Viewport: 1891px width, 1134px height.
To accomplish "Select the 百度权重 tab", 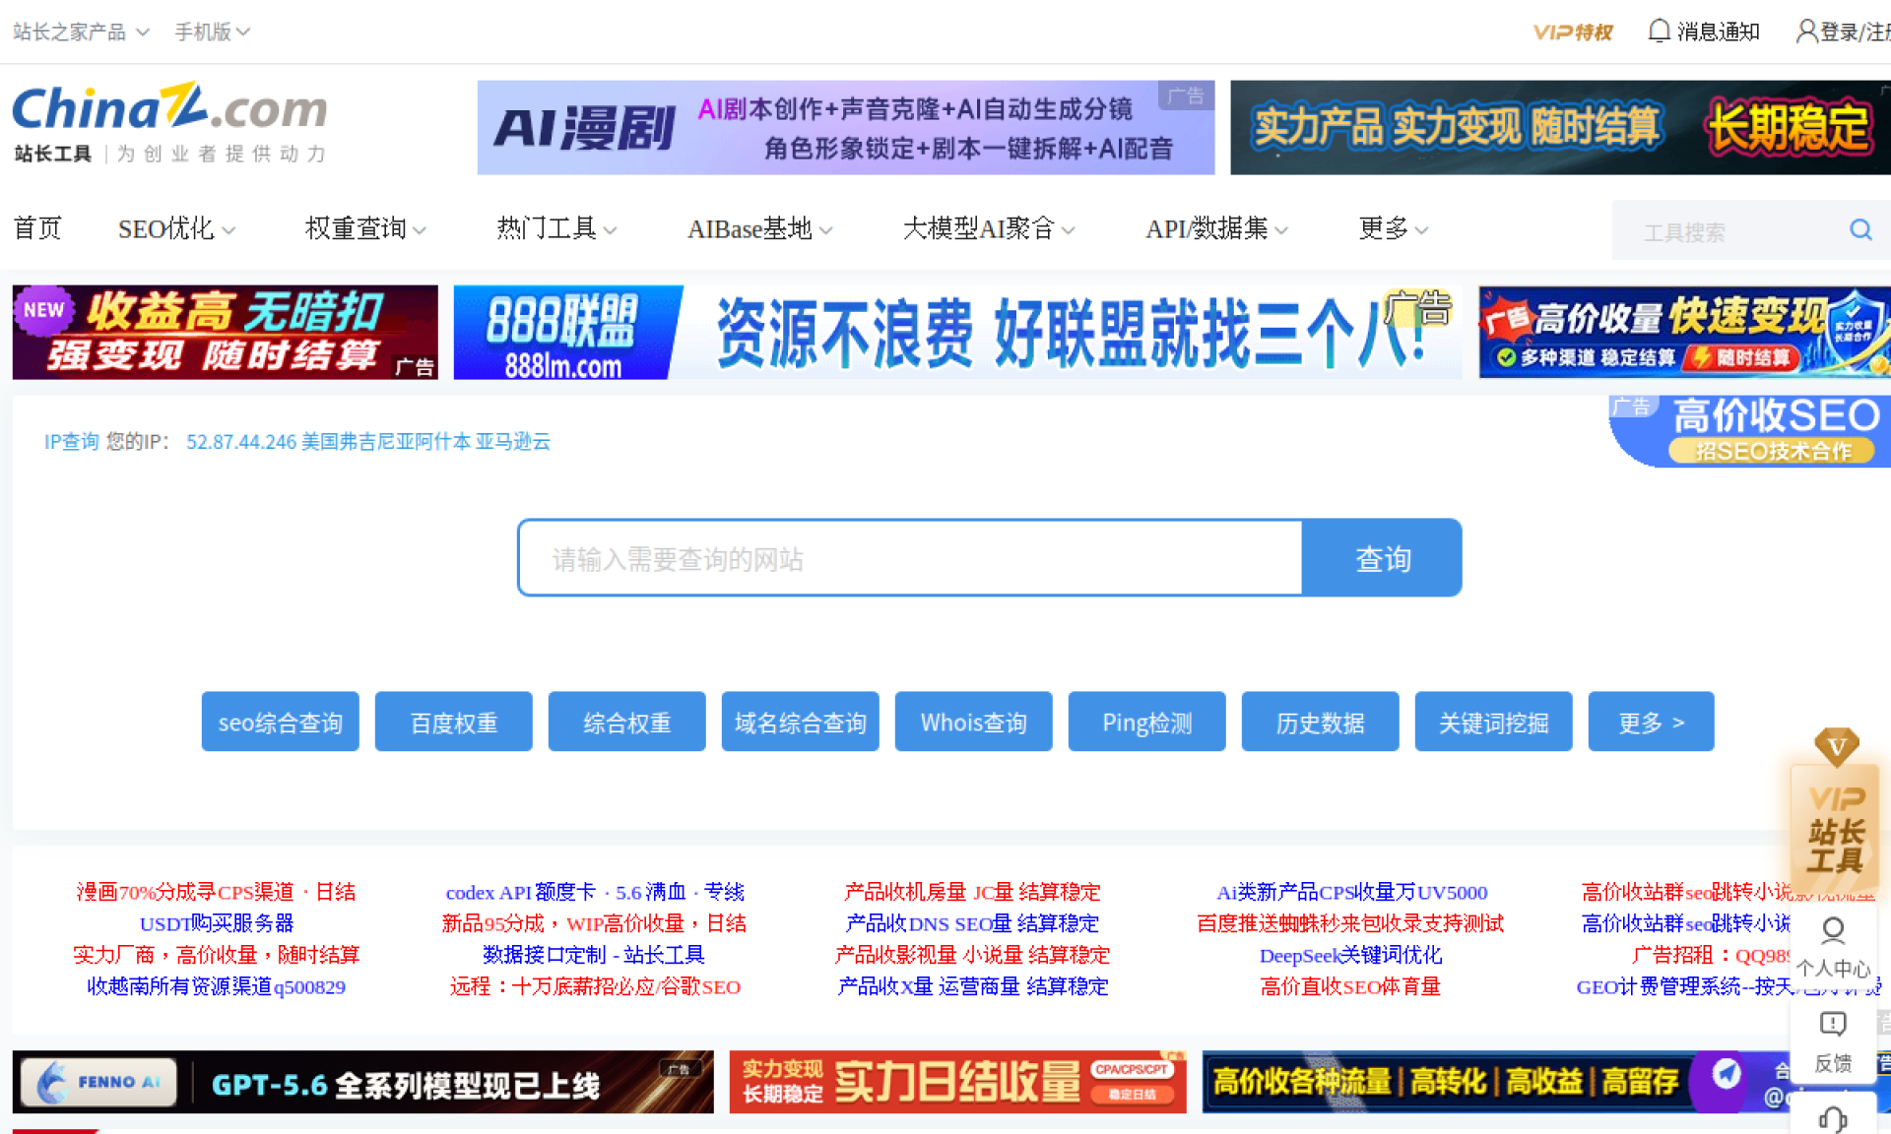I will pyautogui.click(x=453, y=723).
